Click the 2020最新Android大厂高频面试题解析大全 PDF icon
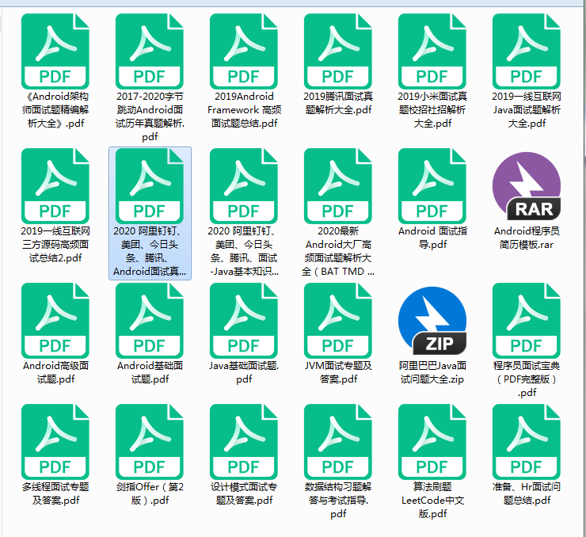Image resolution: width=586 pixels, height=537 pixels. (338, 185)
